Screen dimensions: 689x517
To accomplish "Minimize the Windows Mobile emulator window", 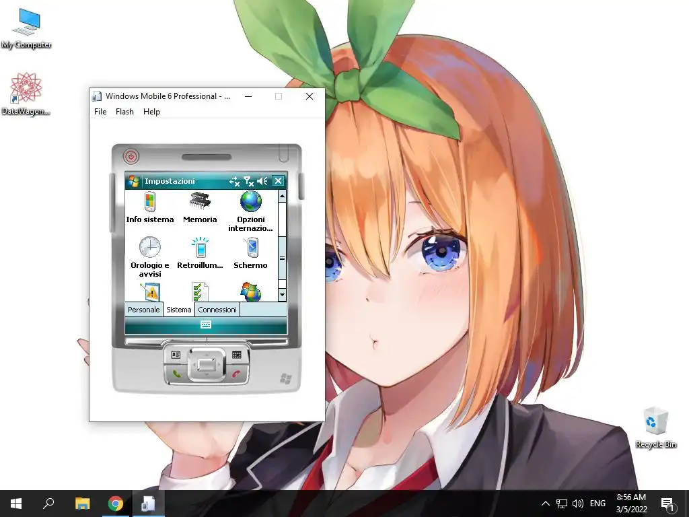I will coord(248,96).
